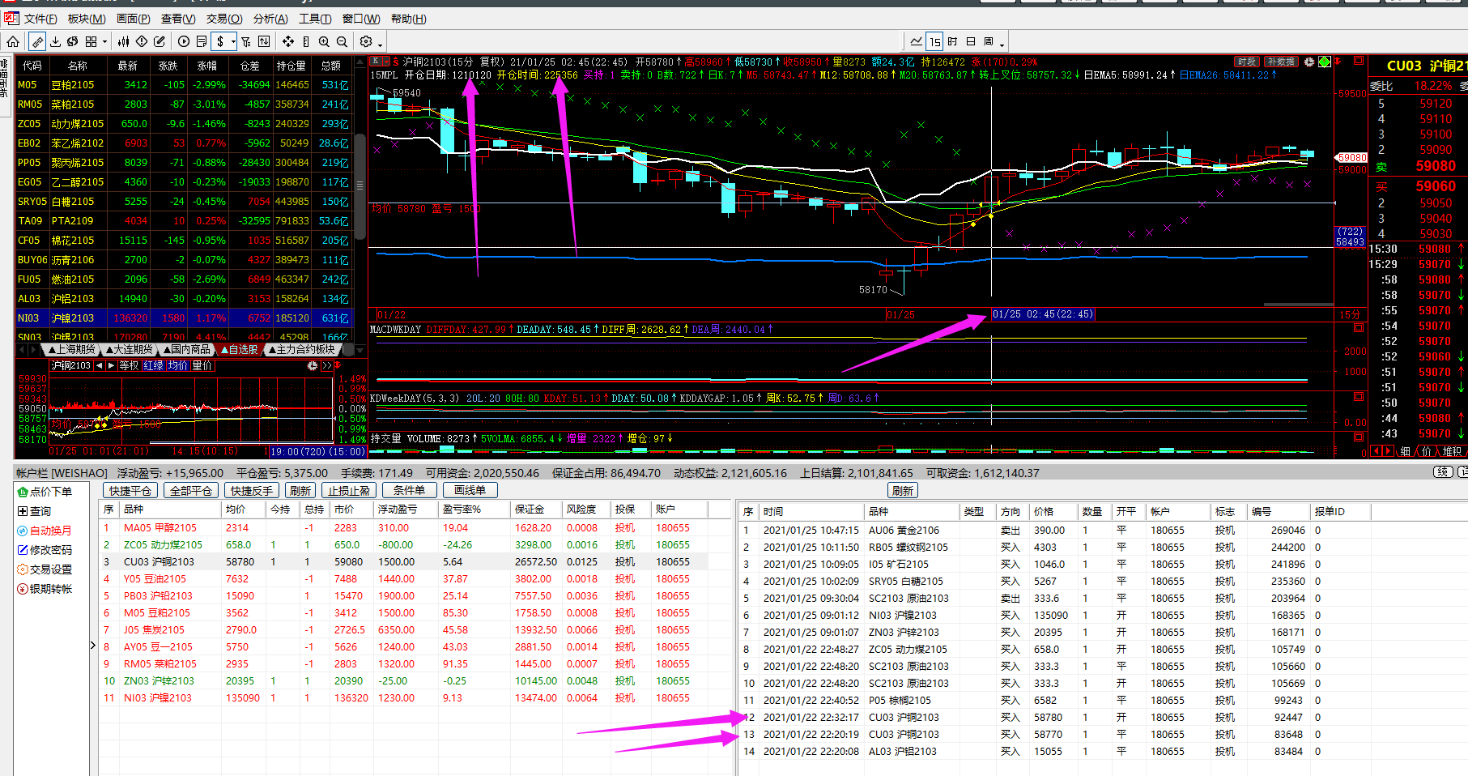Image resolution: width=1468 pixels, height=776 pixels.
Task: Click the candlestick chart icon
Action: [x=124, y=41]
